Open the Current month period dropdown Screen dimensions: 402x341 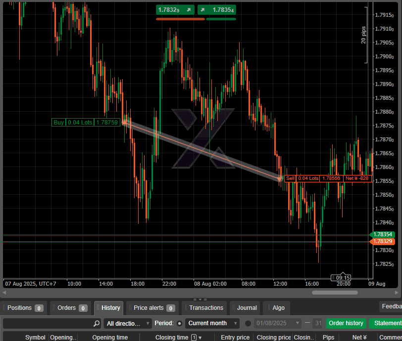pos(212,323)
